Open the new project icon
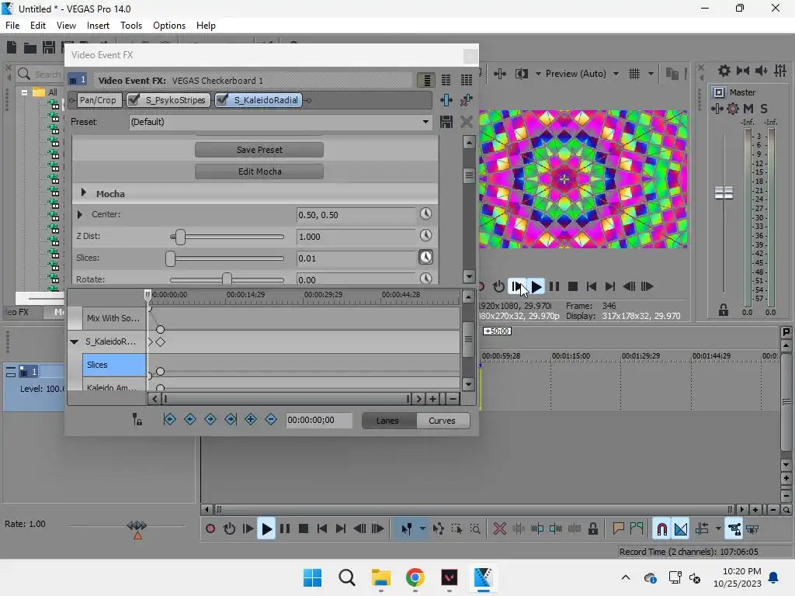The width and height of the screenshot is (795, 596). pyautogui.click(x=12, y=47)
